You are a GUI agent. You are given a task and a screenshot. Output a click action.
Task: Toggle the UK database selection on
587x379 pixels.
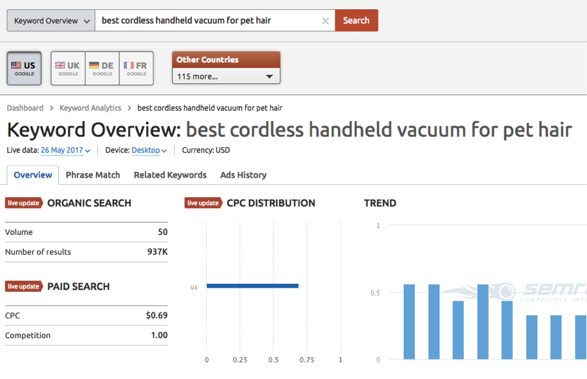(67, 68)
